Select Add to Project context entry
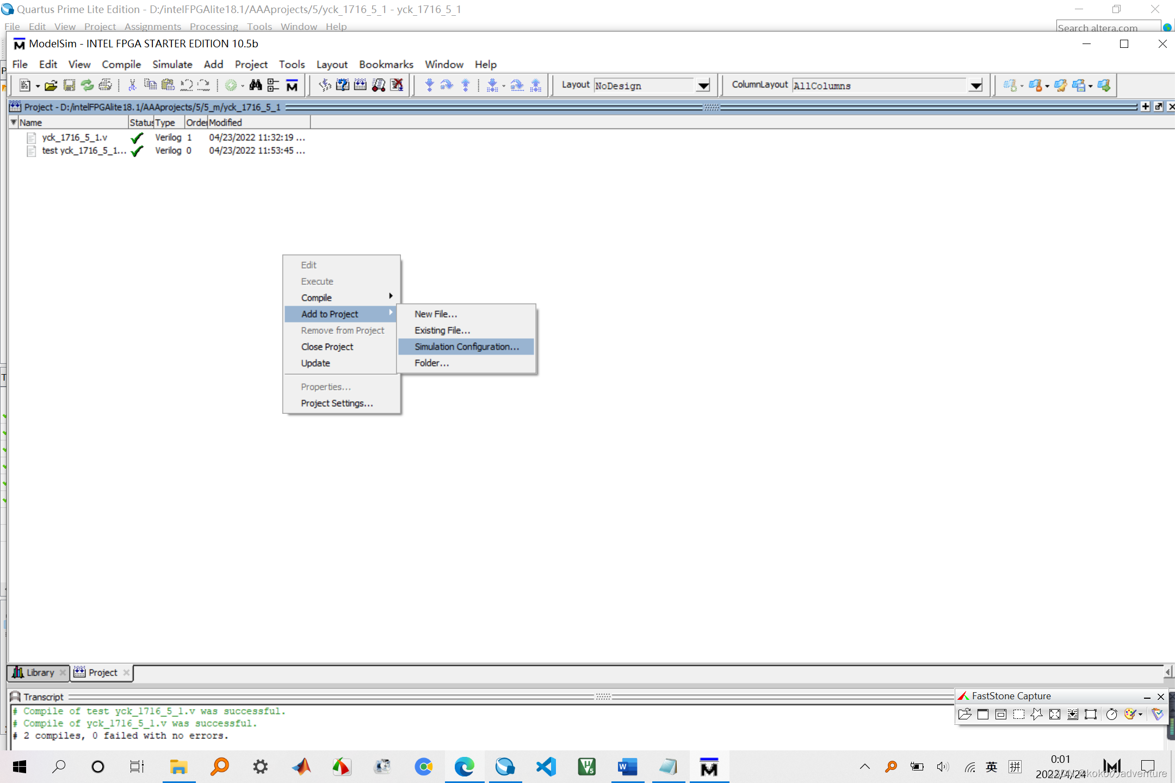 341,314
